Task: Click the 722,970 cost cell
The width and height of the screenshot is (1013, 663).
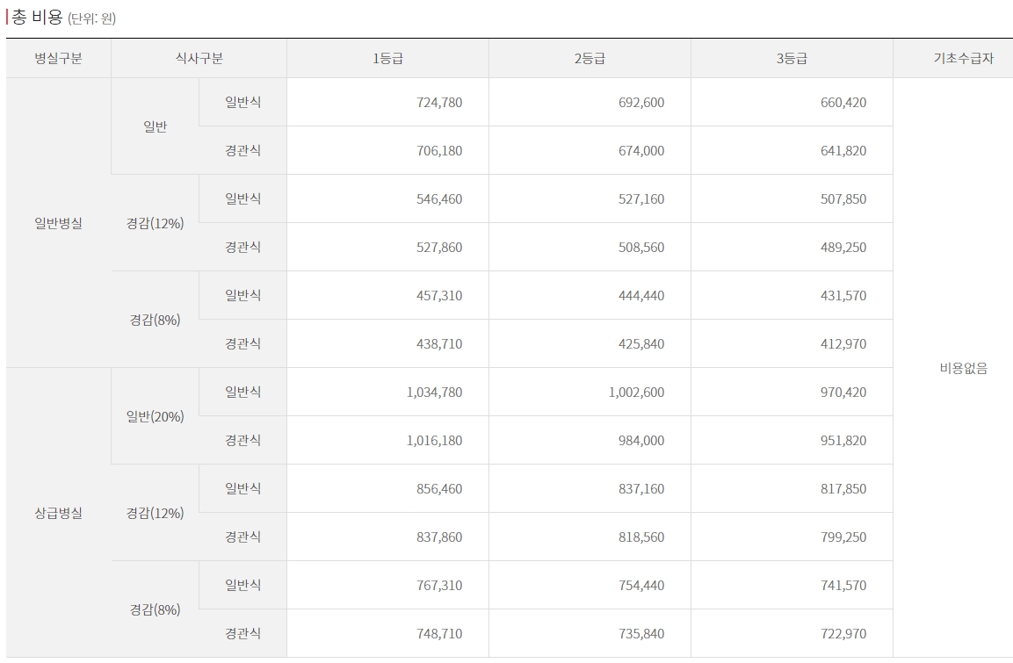Action: pyautogui.click(x=843, y=634)
